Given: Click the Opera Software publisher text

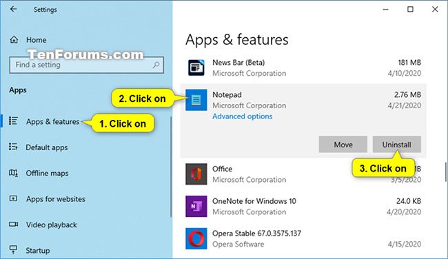Looking at the screenshot, I should click(238, 244).
